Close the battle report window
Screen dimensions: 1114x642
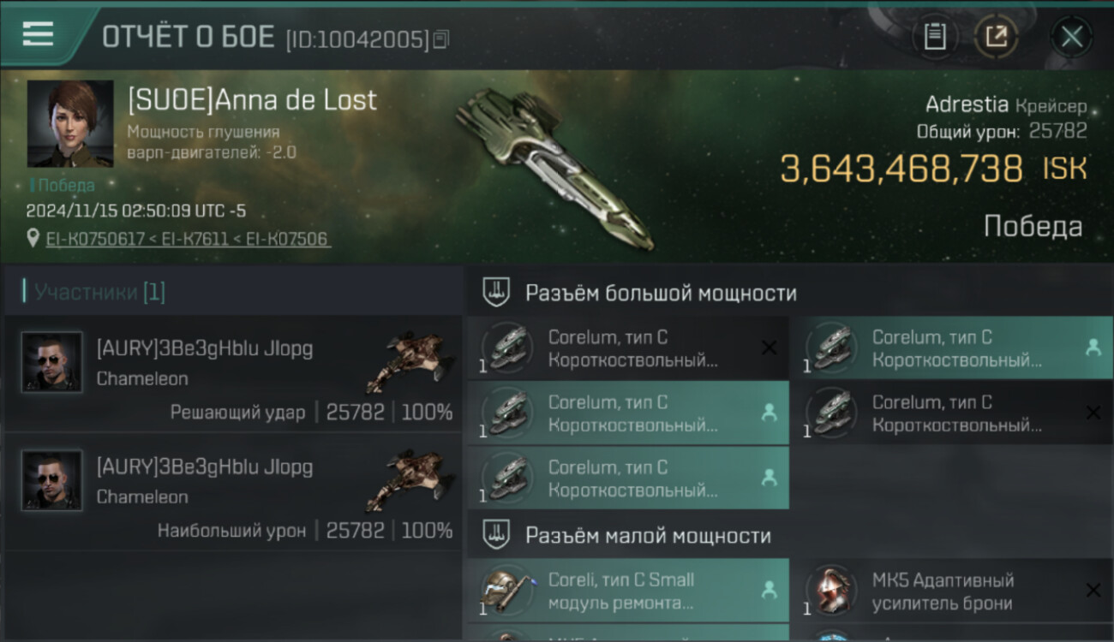point(1072,37)
